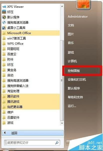
Task: Open 控制面板 from the right pane
Action: pos(74,71)
